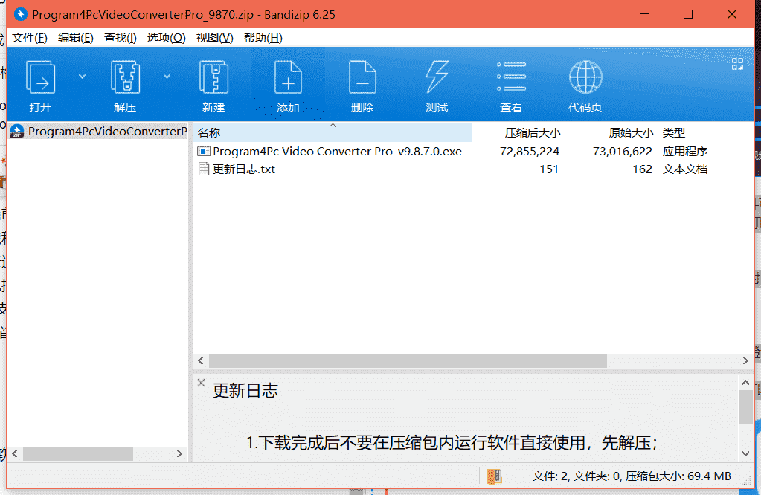The image size is (761, 495).
Task: Sort by the 原始大小 column header
Action: 611,132
